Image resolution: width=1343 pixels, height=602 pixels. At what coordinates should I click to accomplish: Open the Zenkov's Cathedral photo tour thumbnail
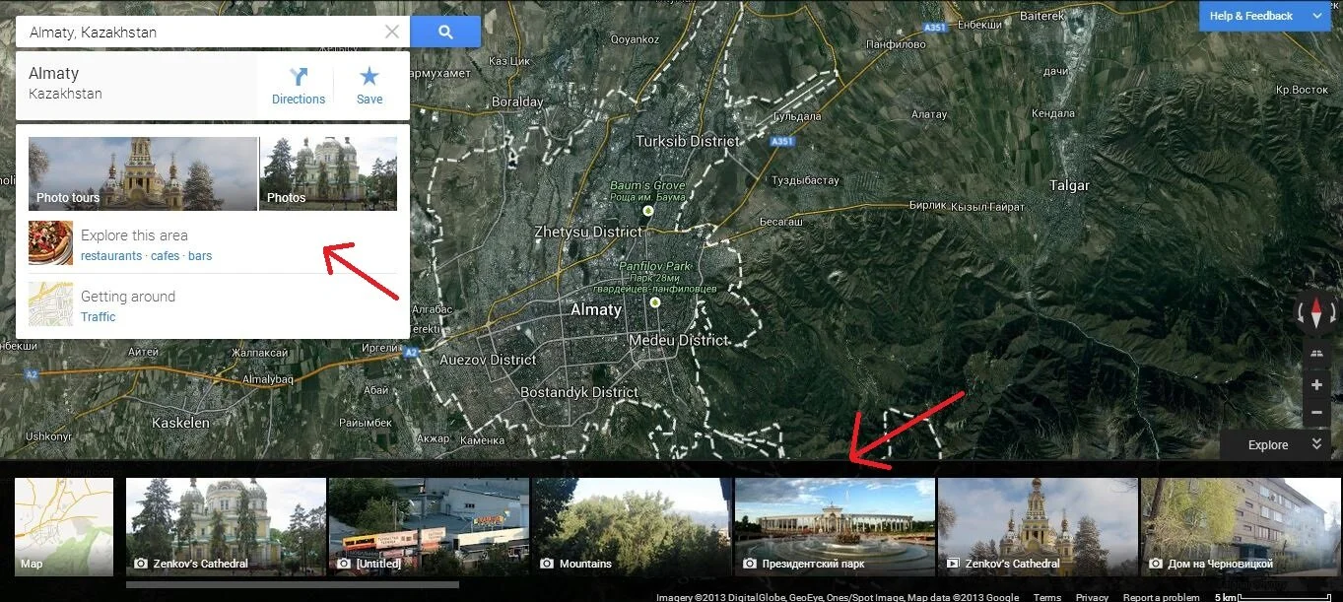pyautogui.click(x=1038, y=526)
